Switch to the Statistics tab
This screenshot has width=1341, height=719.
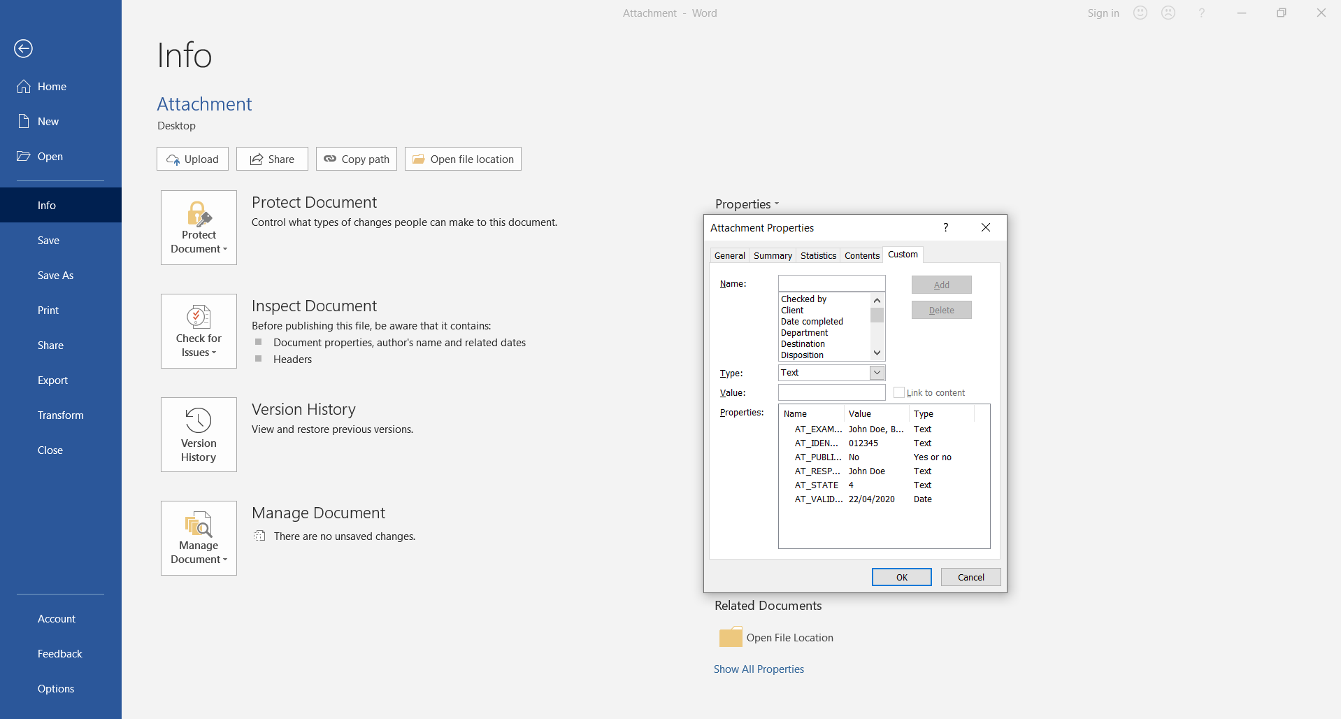point(818,255)
